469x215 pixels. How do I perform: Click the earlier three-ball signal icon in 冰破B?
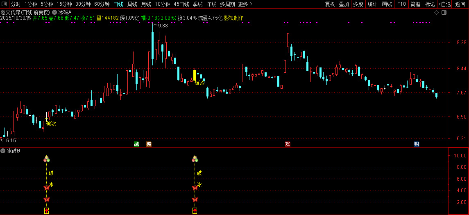coord(46,159)
